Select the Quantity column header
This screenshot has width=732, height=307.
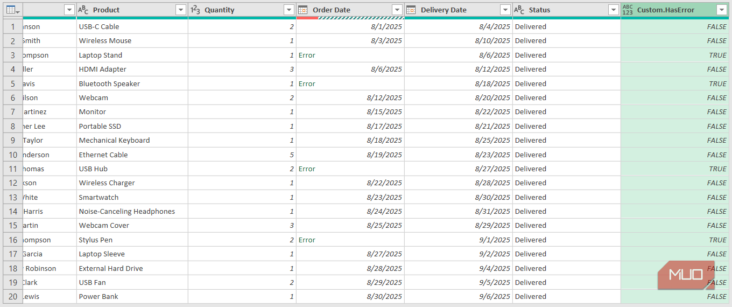242,10
